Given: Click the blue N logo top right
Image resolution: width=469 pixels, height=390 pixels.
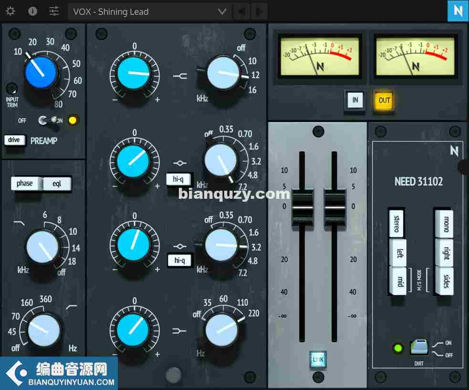Looking at the screenshot, I should [458, 11].
